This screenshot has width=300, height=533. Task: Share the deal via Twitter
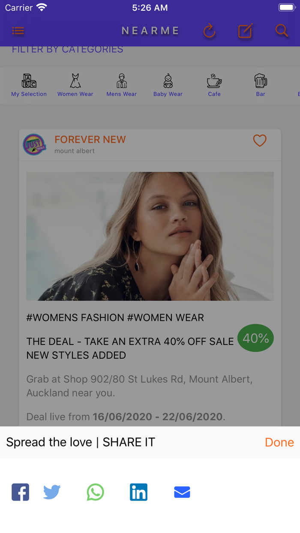[51, 492]
